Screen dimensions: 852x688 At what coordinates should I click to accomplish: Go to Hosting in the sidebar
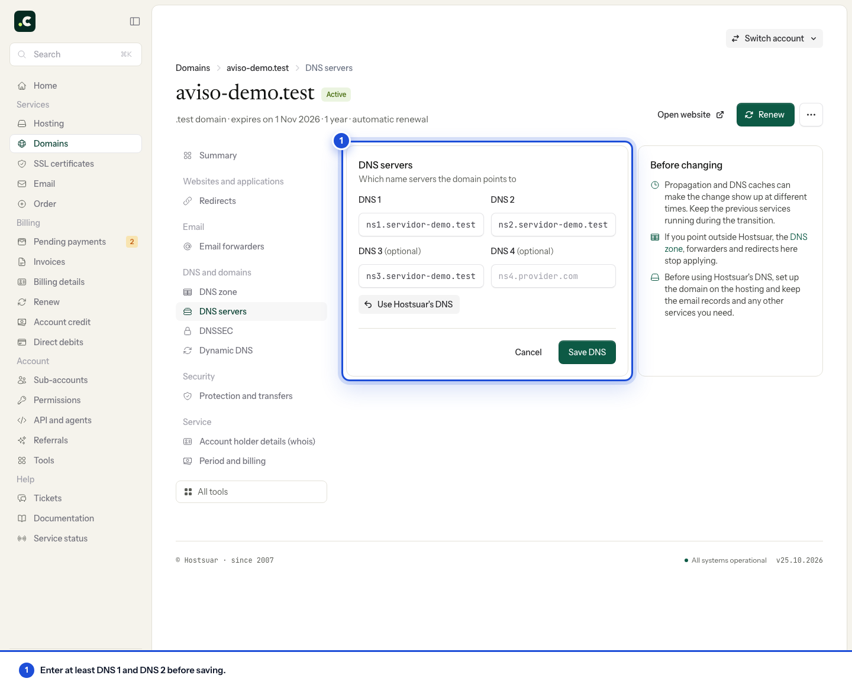point(76,124)
